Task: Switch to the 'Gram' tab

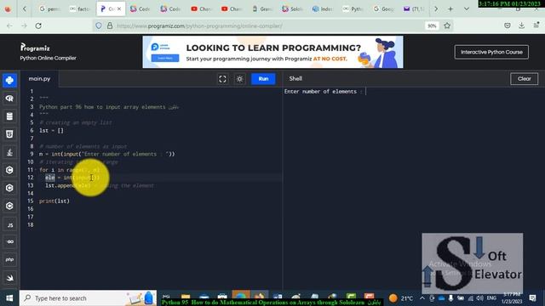Action: (x=262, y=9)
